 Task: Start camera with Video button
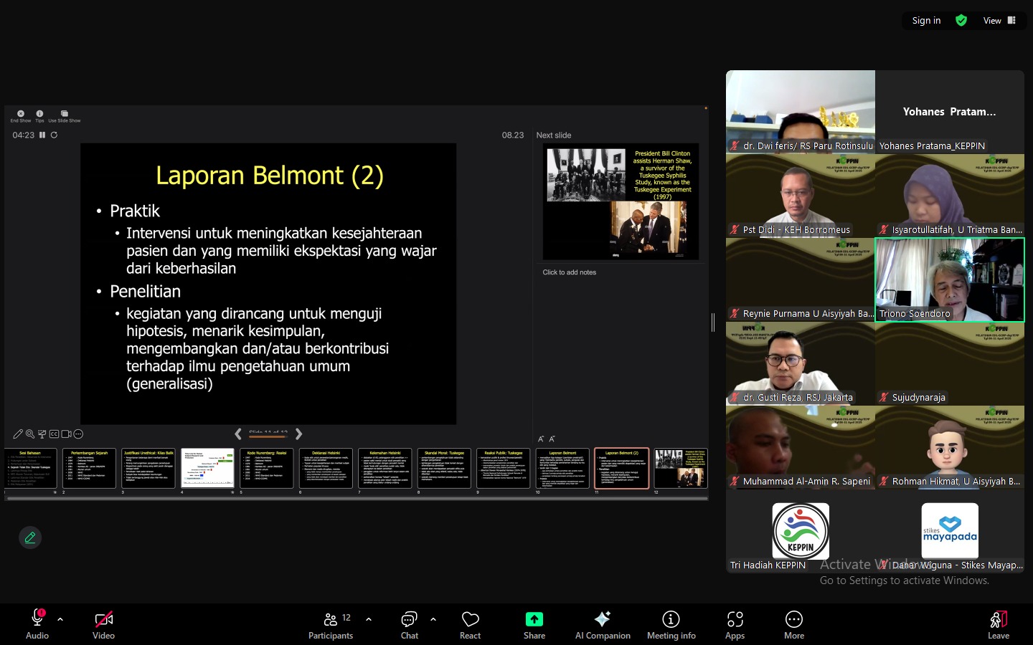[x=103, y=623]
